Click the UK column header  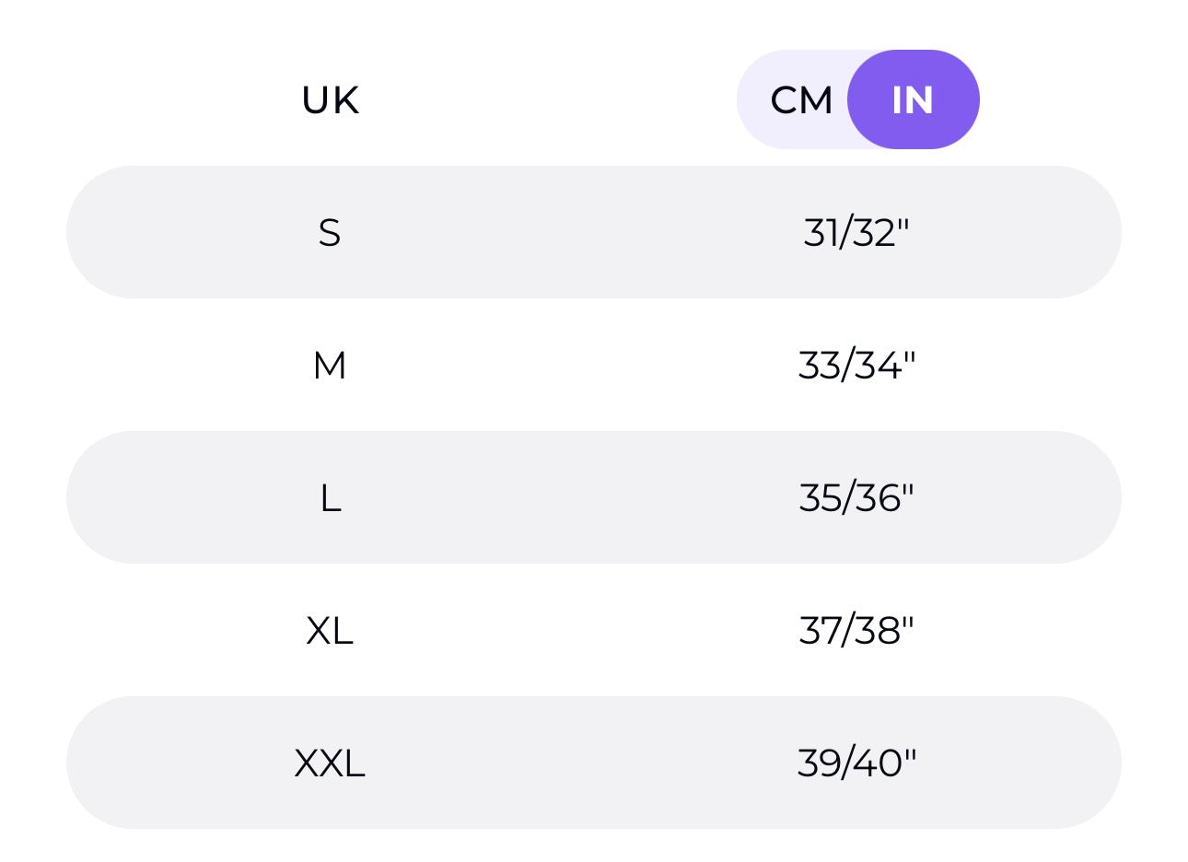330,100
